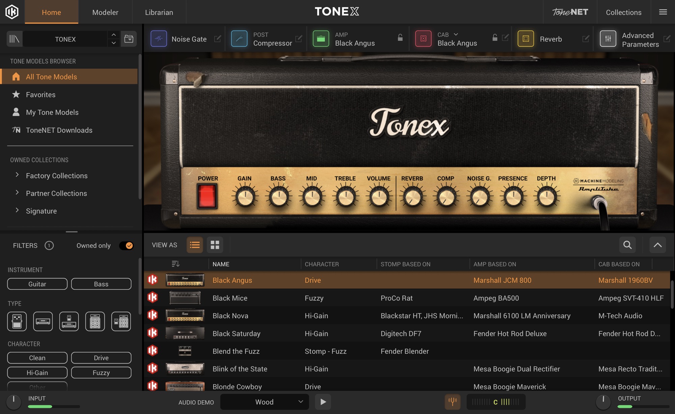Switch to the Librarian tab
Viewport: 675px width, 414px height.
[x=159, y=12]
